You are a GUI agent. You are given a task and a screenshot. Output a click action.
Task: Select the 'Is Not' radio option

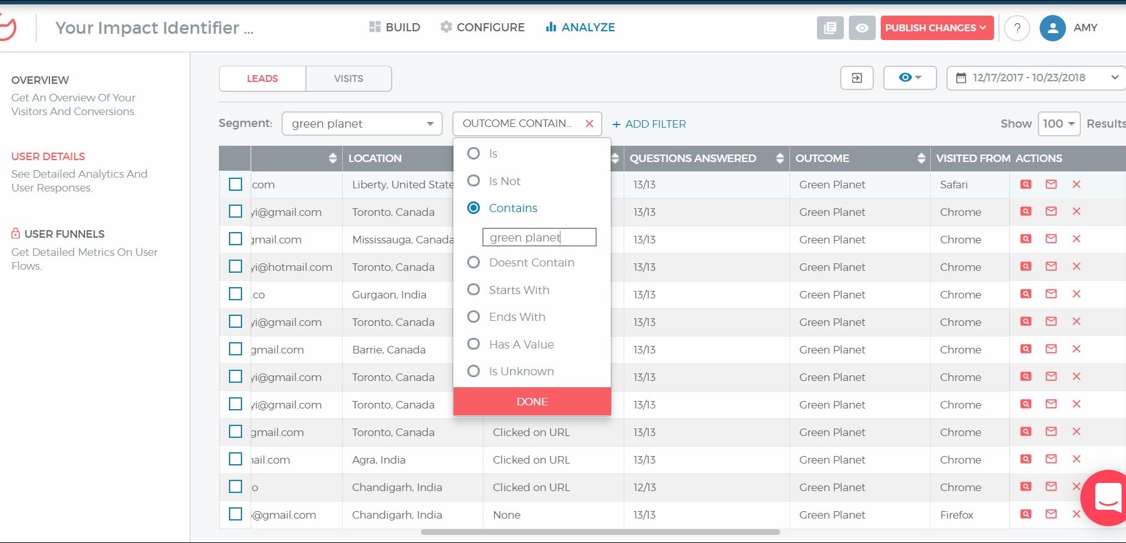coord(474,181)
